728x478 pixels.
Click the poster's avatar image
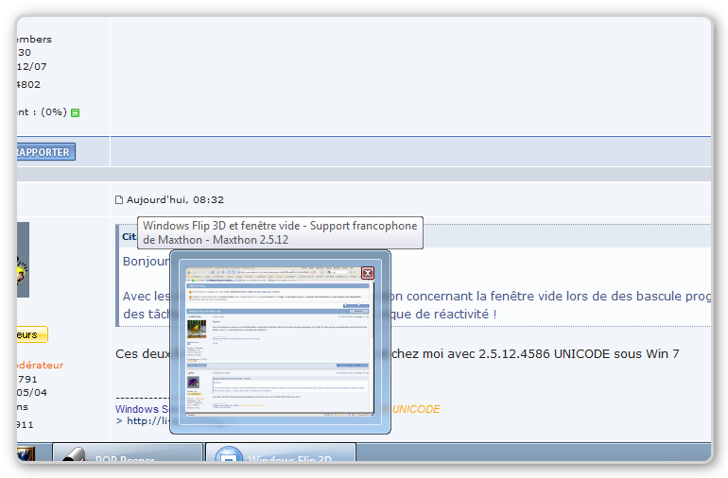tap(24, 260)
